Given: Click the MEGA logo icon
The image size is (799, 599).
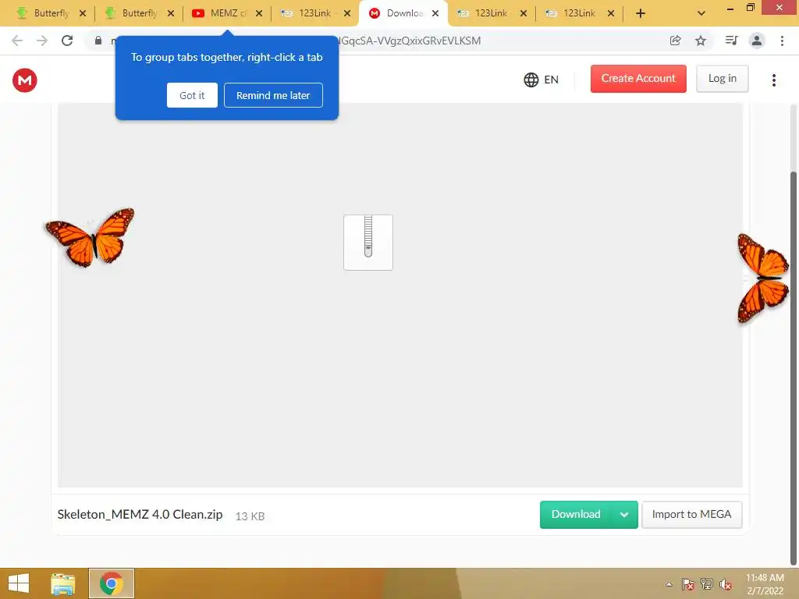Looking at the screenshot, I should tap(24, 80).
